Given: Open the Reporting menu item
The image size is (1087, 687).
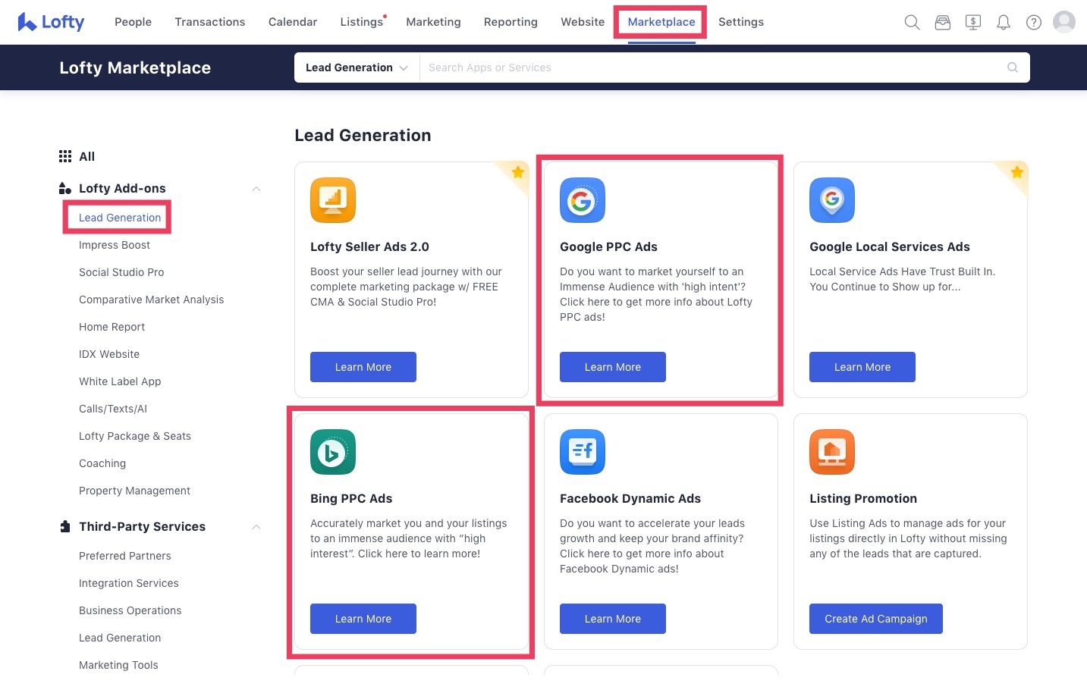Looking at the screenshot, I should 510,22.
